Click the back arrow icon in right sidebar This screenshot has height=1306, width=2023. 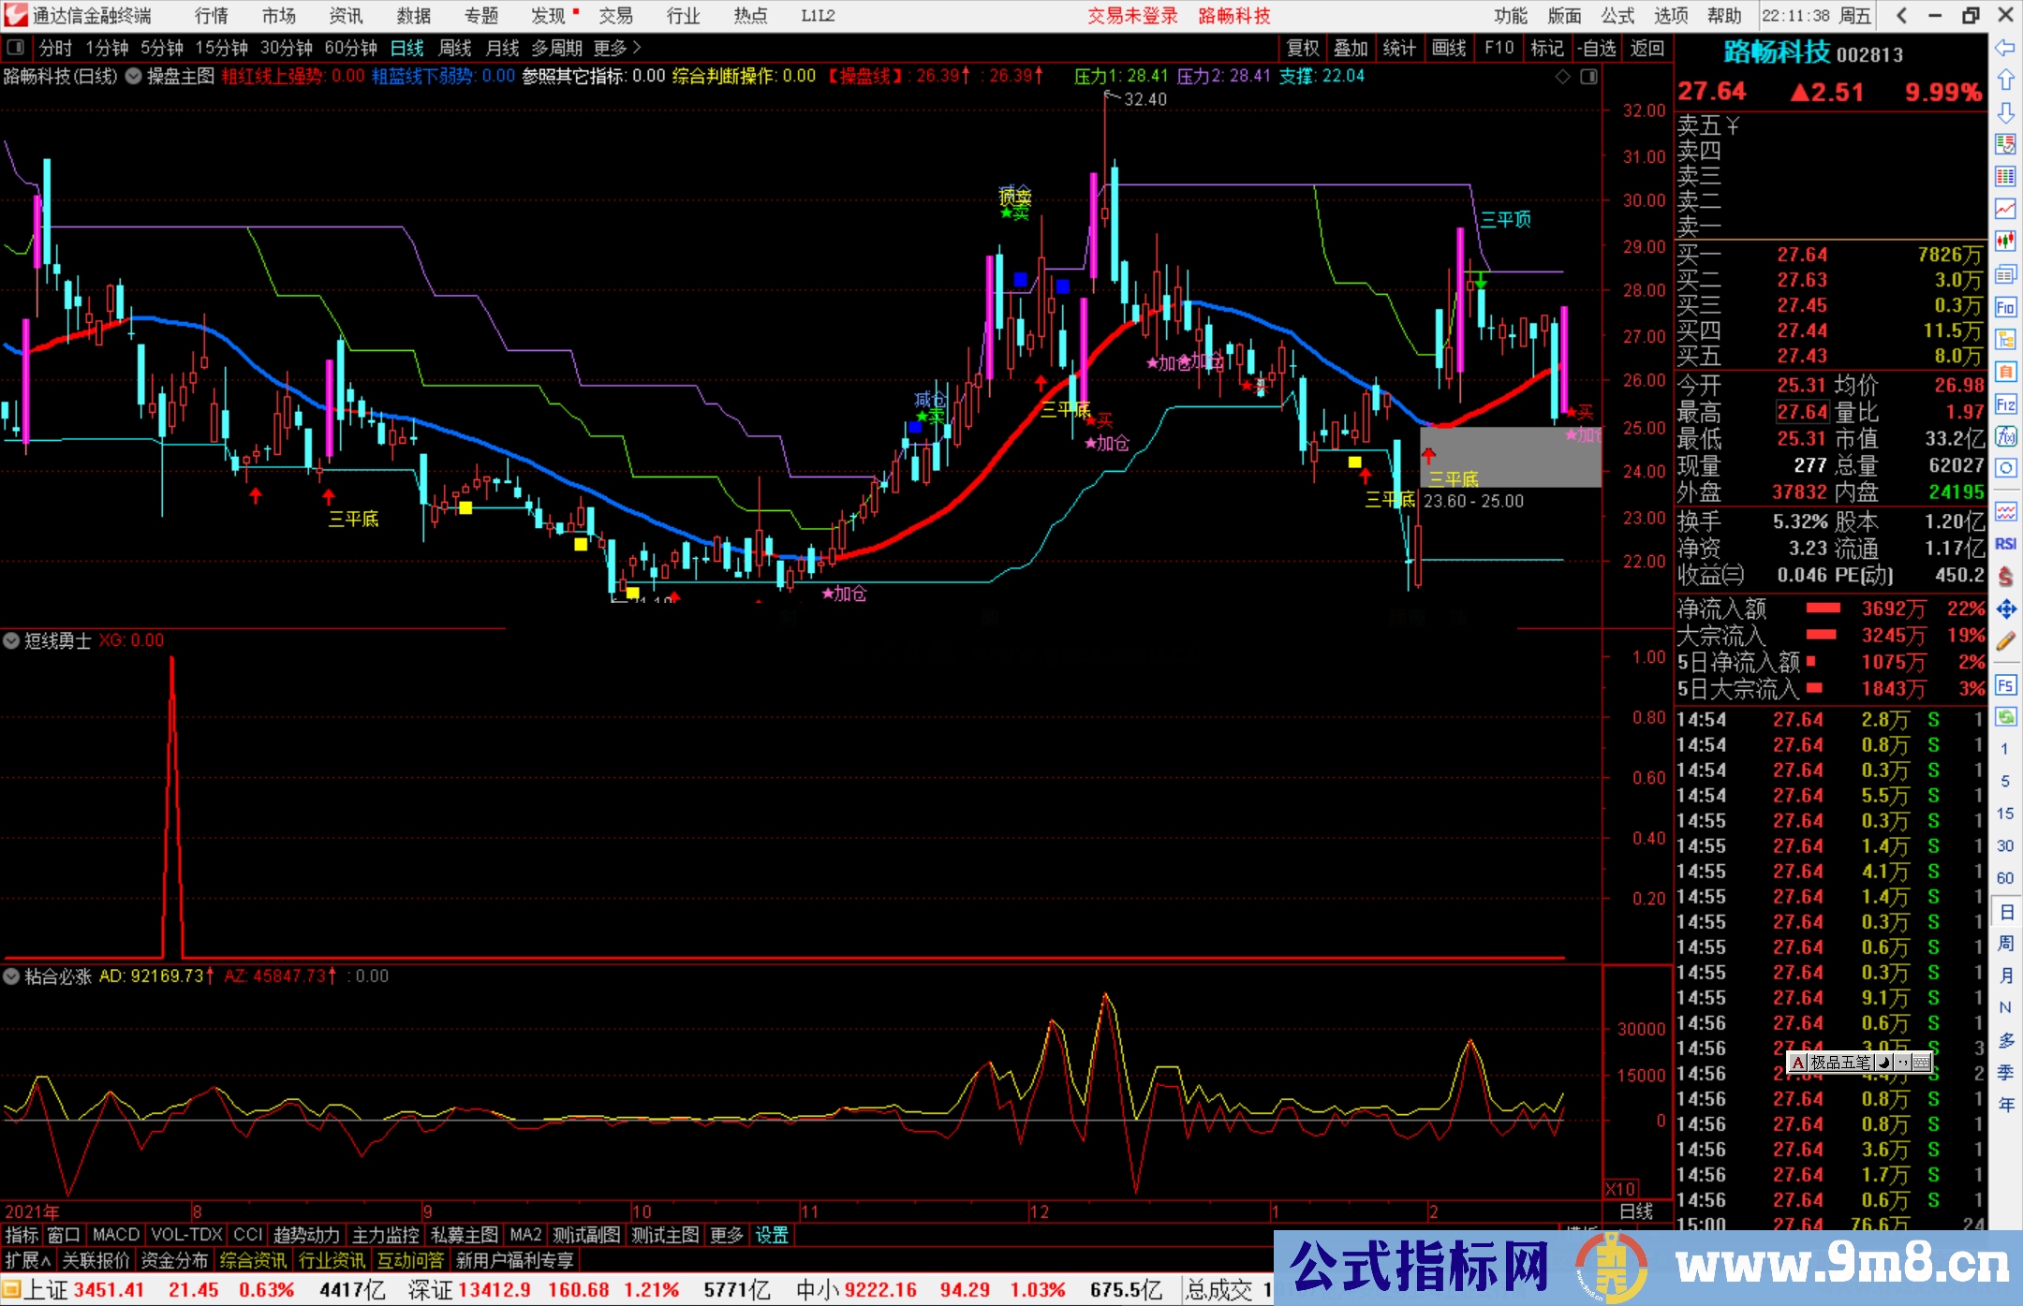[2005, 48]
